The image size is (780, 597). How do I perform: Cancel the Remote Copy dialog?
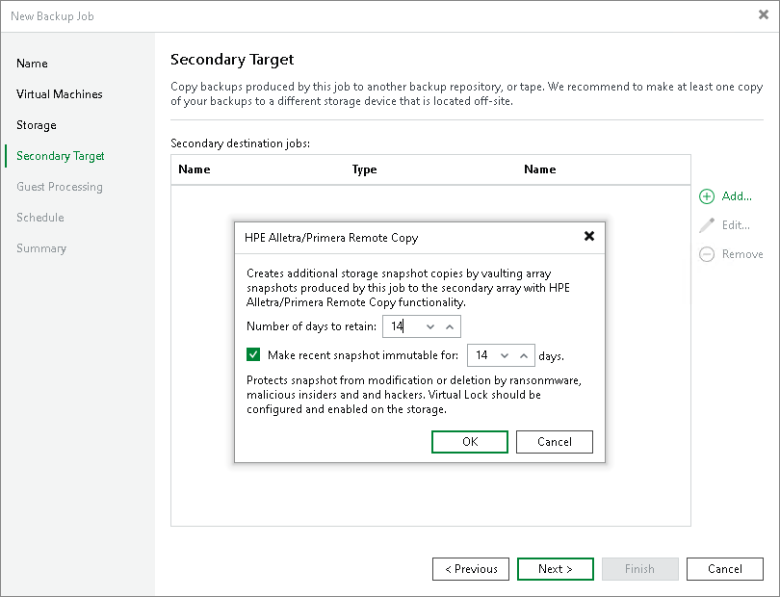coord(554,442)
